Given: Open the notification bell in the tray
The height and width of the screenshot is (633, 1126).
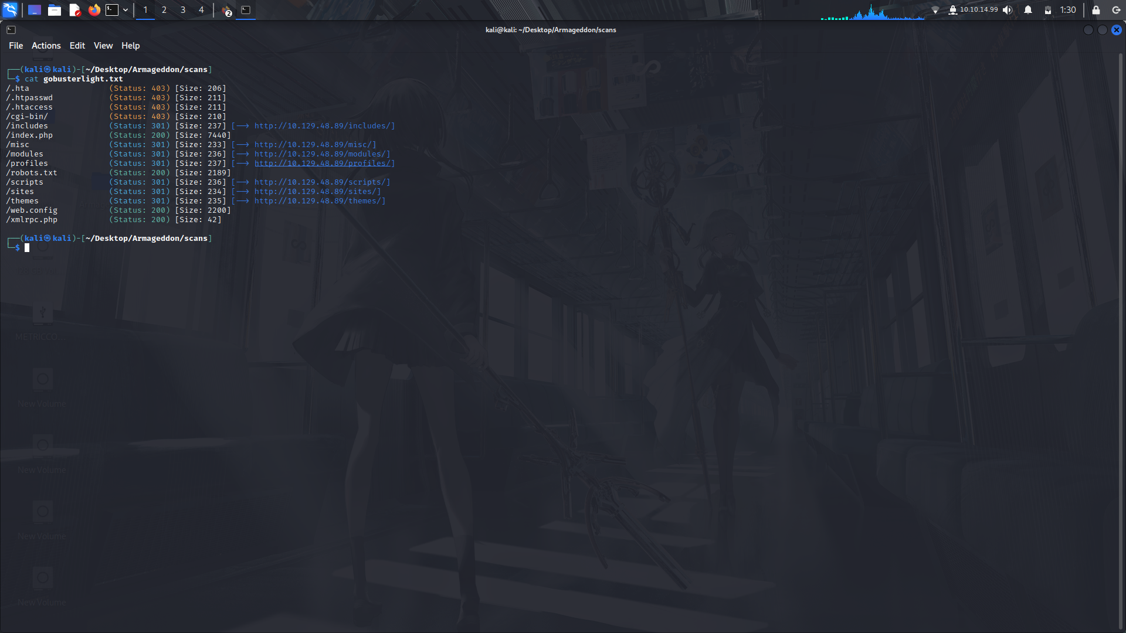Looking at the screenshot, I should point(1028,10).
